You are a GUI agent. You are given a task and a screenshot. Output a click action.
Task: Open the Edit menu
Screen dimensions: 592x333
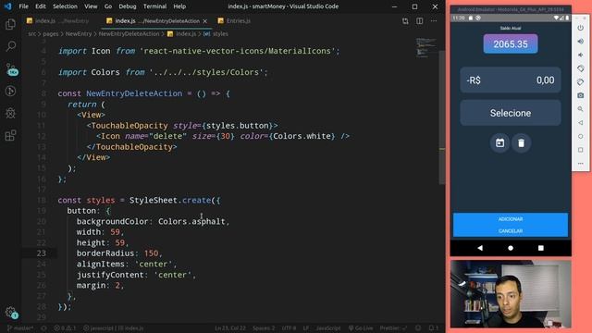click(41, 6)
